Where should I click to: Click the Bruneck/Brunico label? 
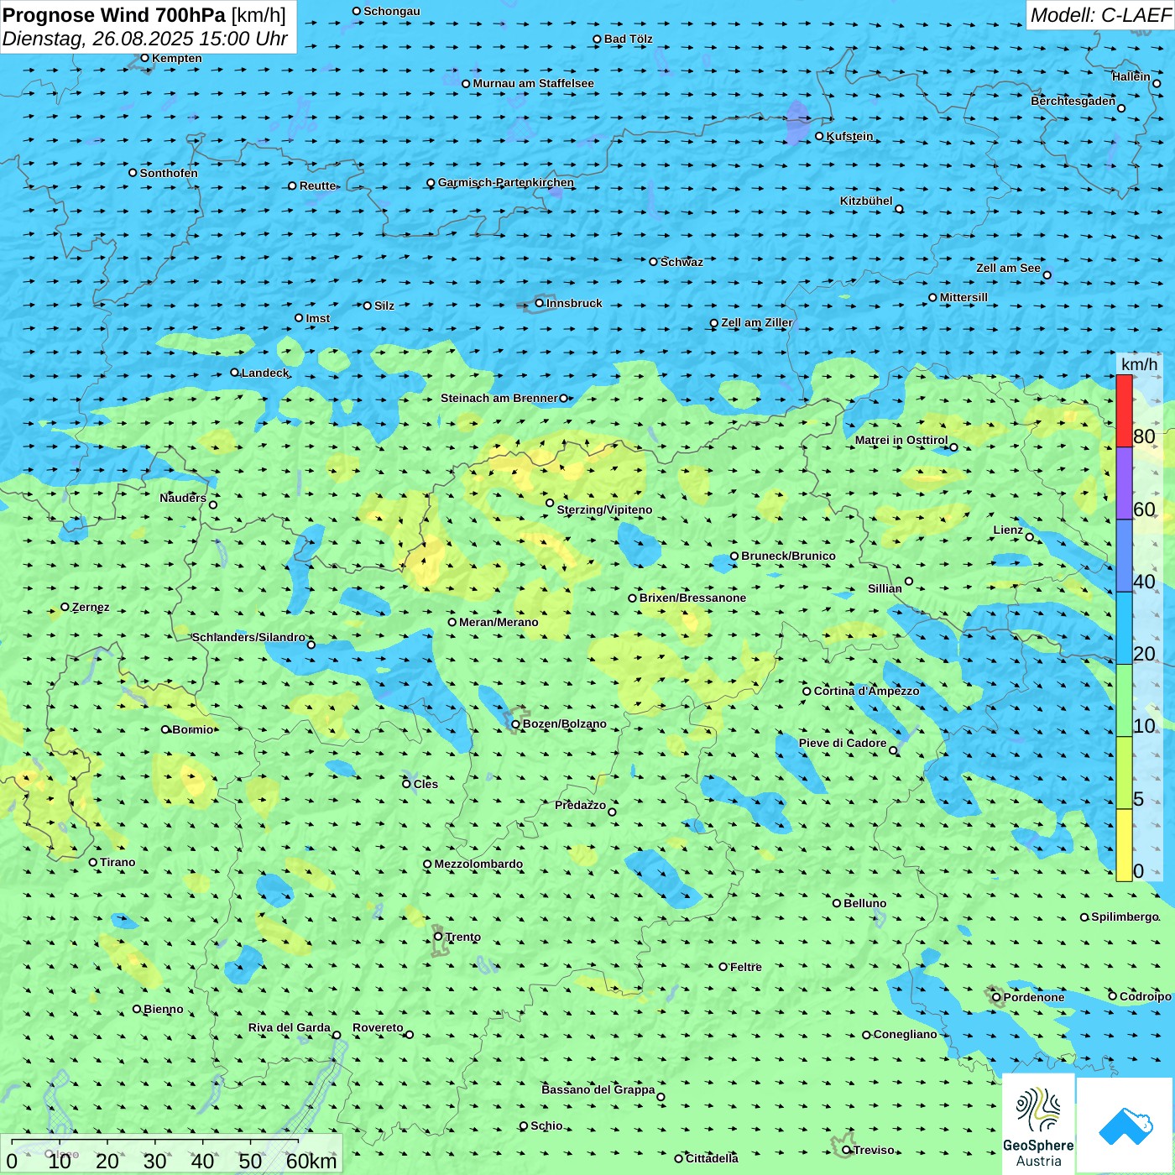(x=788, y=556)
